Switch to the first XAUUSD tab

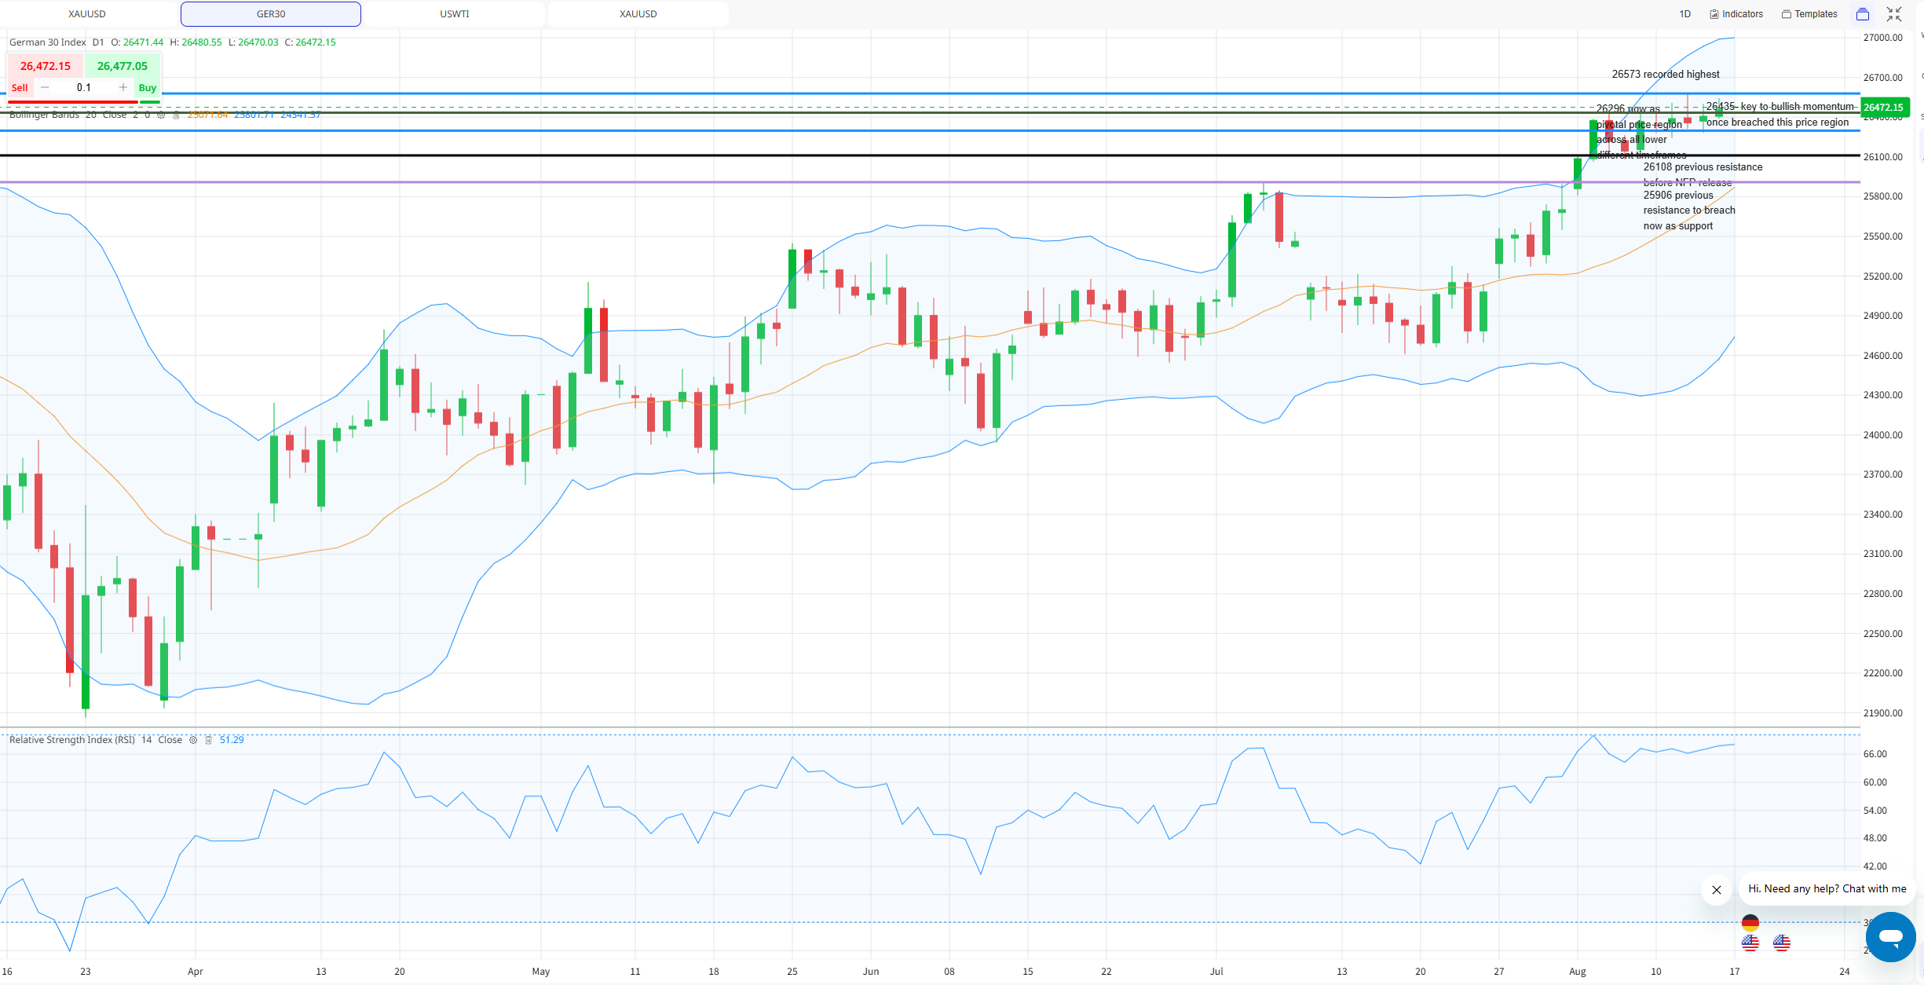point(87,14)
